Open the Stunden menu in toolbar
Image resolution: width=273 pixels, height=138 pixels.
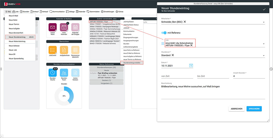tap(24, 12)
